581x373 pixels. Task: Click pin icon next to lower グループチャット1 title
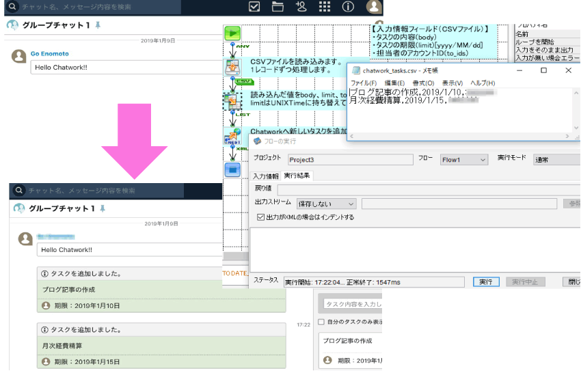103,208
